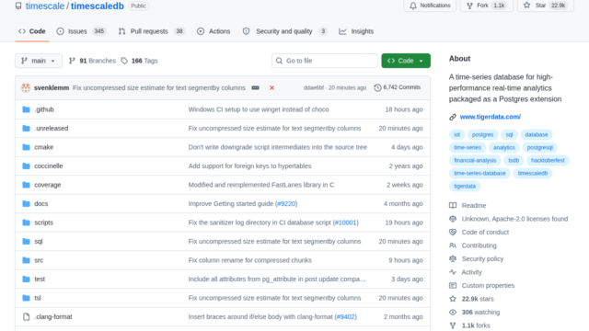589x331 pixels.
Task: Click the svenklemm author name
Action: pyautogui.click(x=52, y=88)
